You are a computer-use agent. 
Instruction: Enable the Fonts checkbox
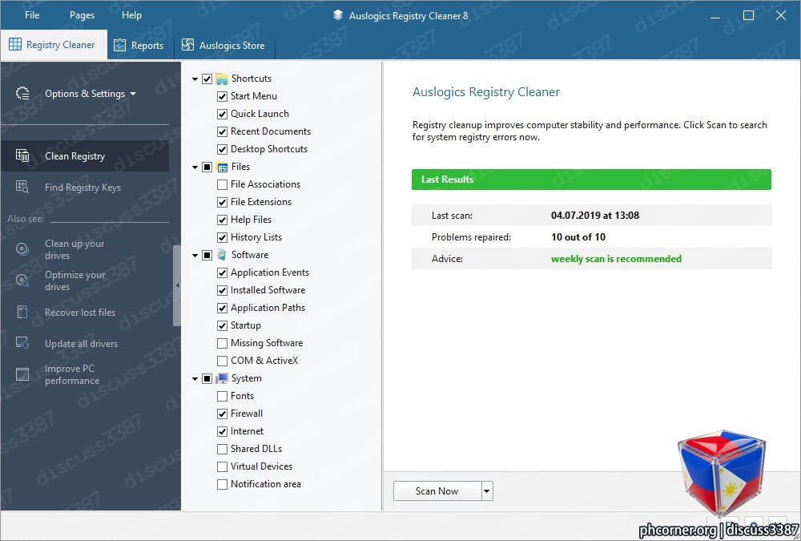click(222, 396)
